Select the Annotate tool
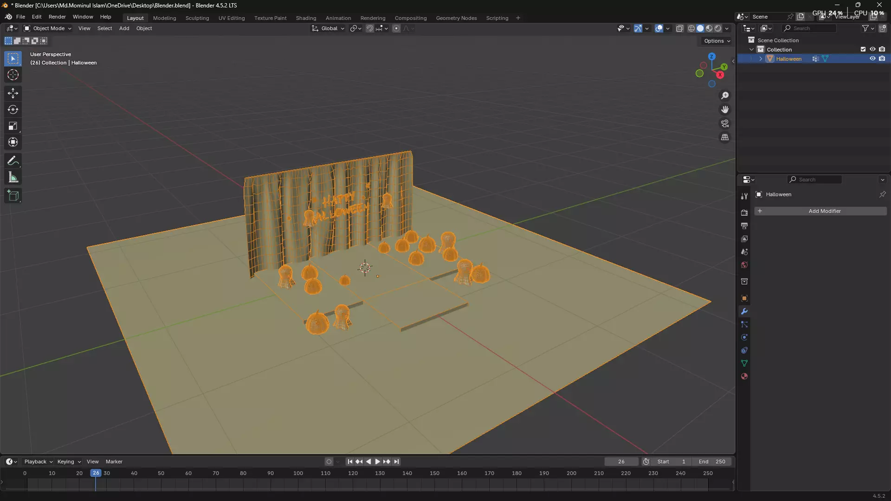891x501 pixels. click(x=13, y=161)
